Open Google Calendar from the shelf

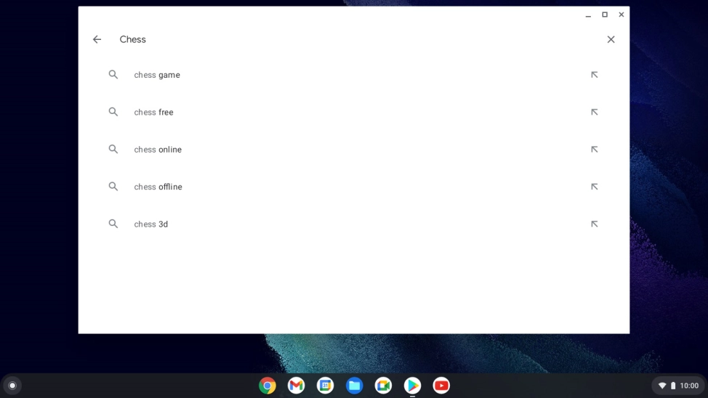click(x=325, y=386)
